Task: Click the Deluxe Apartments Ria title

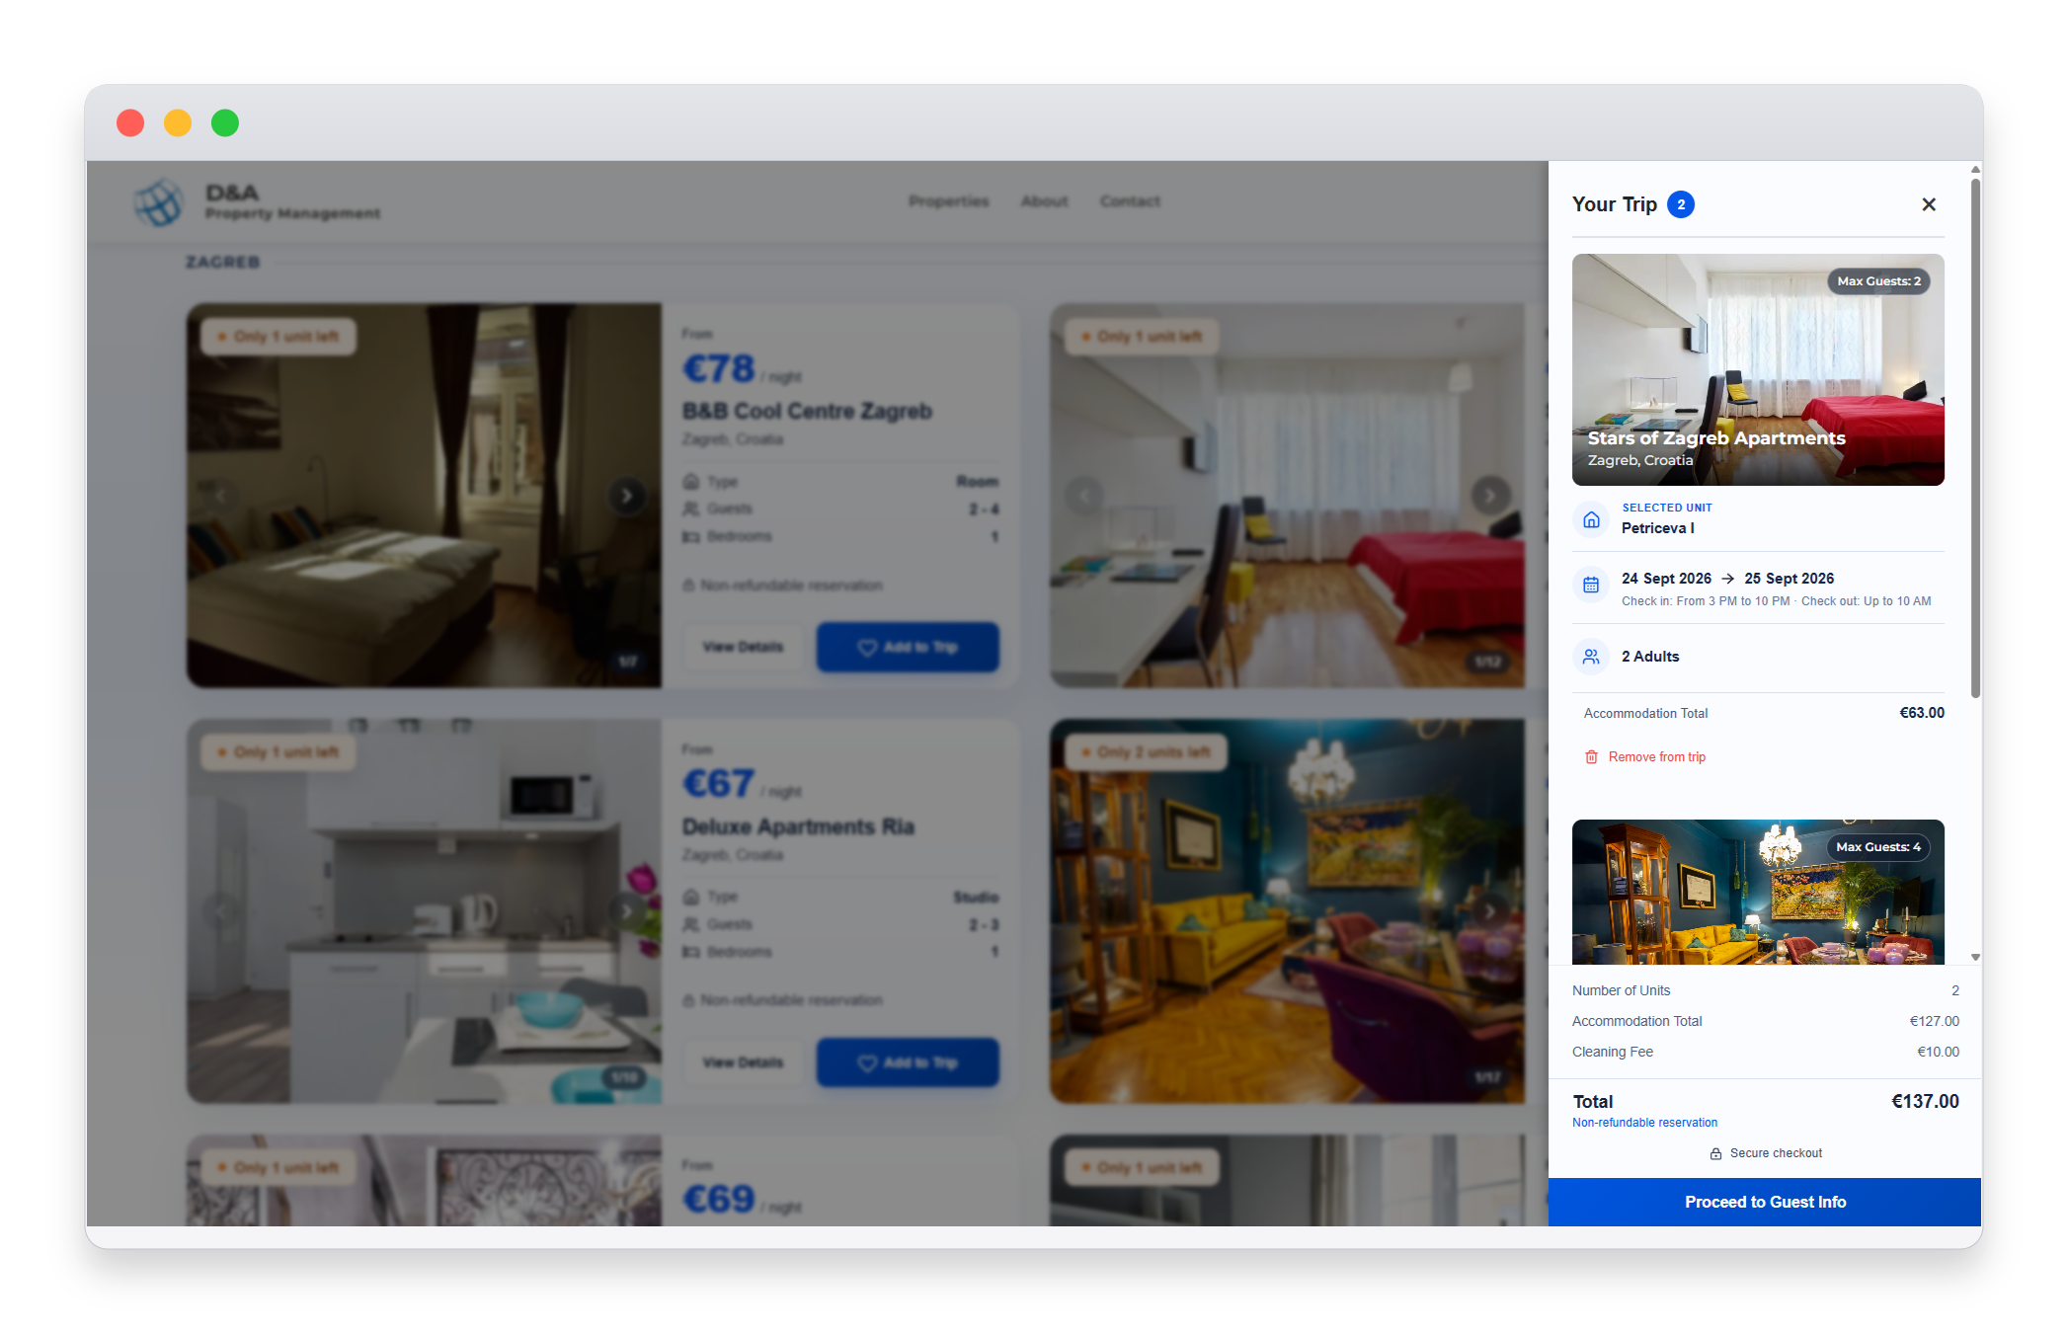Action: point(798,826)
